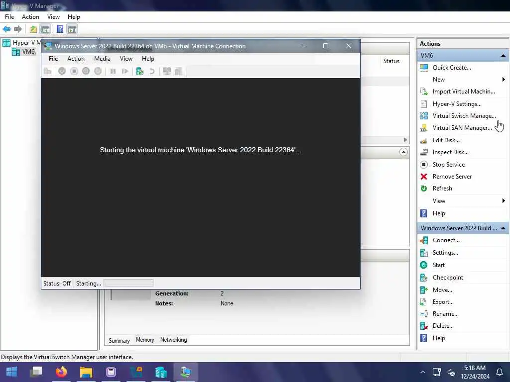510x382 pixels.
Task: Click the Back arrow in Hyper-V Manager toolbar
Action: (6, 29)
